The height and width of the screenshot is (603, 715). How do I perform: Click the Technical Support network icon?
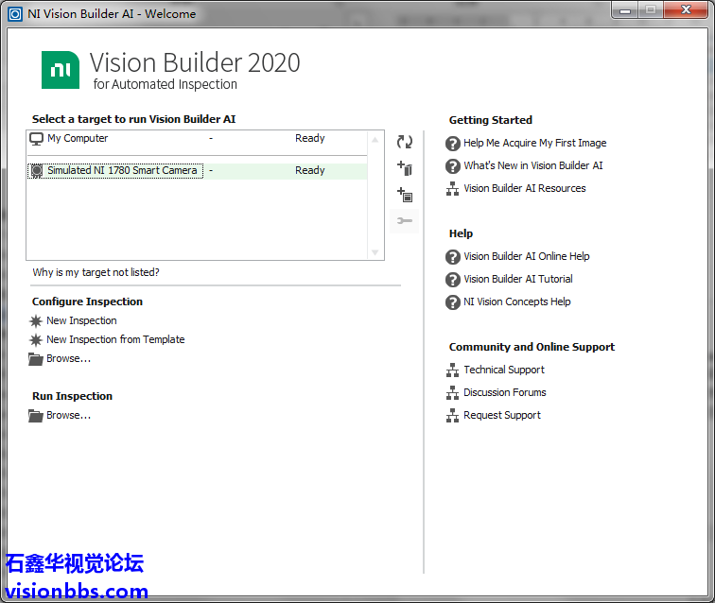(x=453, y=370)
